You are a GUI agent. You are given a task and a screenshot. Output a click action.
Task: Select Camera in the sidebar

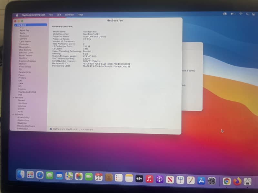(23, 39)
